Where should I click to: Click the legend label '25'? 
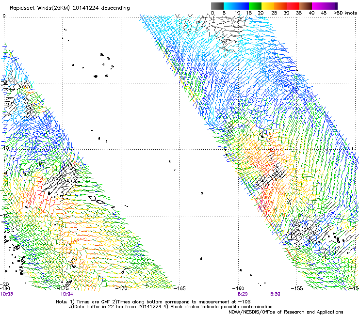pyautogui.click(x=274, y=13)
